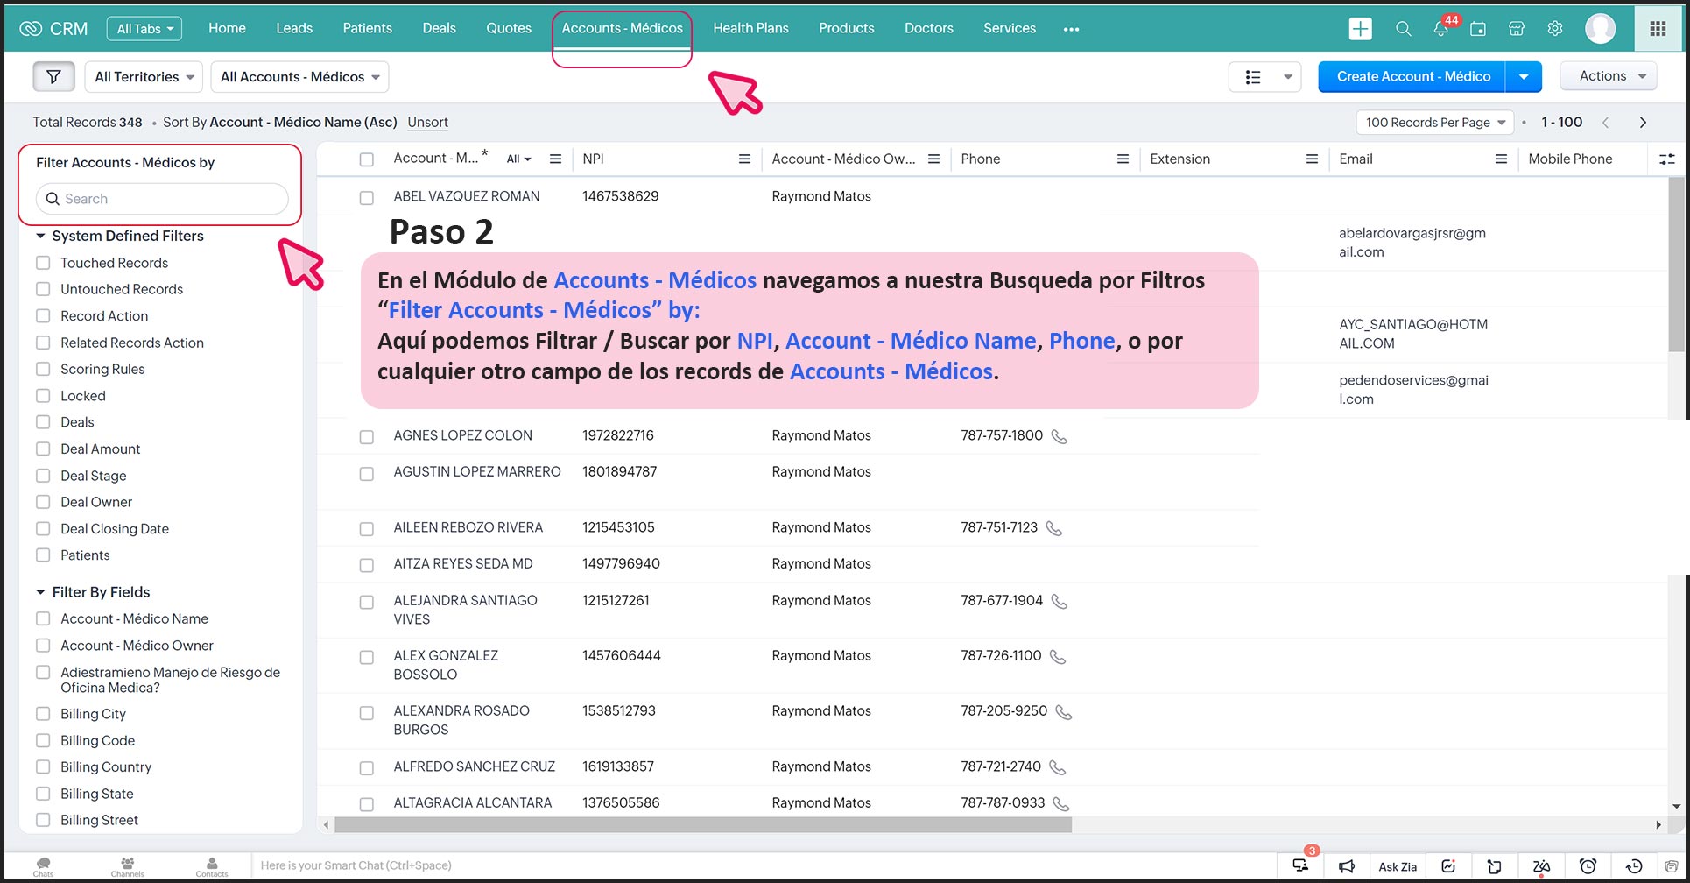Enable the Deal Stage filter checkbox

coord(43,476)
